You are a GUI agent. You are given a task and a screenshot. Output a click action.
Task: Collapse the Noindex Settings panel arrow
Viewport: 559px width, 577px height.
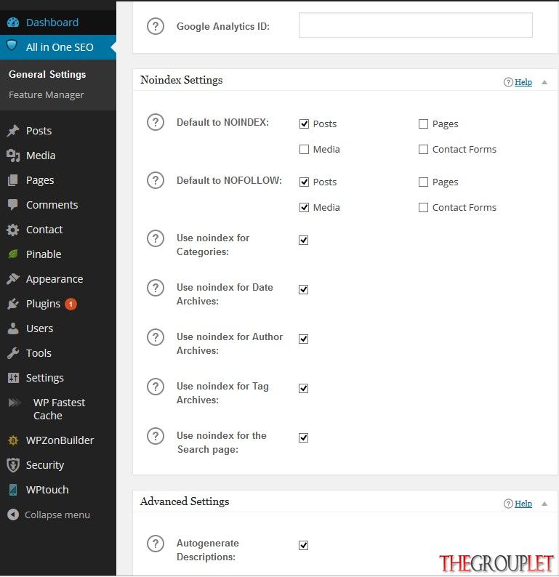click(544, 82)
